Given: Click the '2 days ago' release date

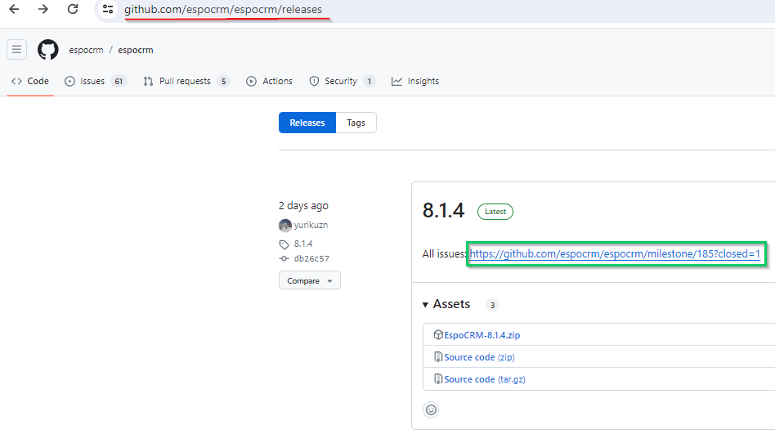Looking at the screenshot, I should coord(303,206).
